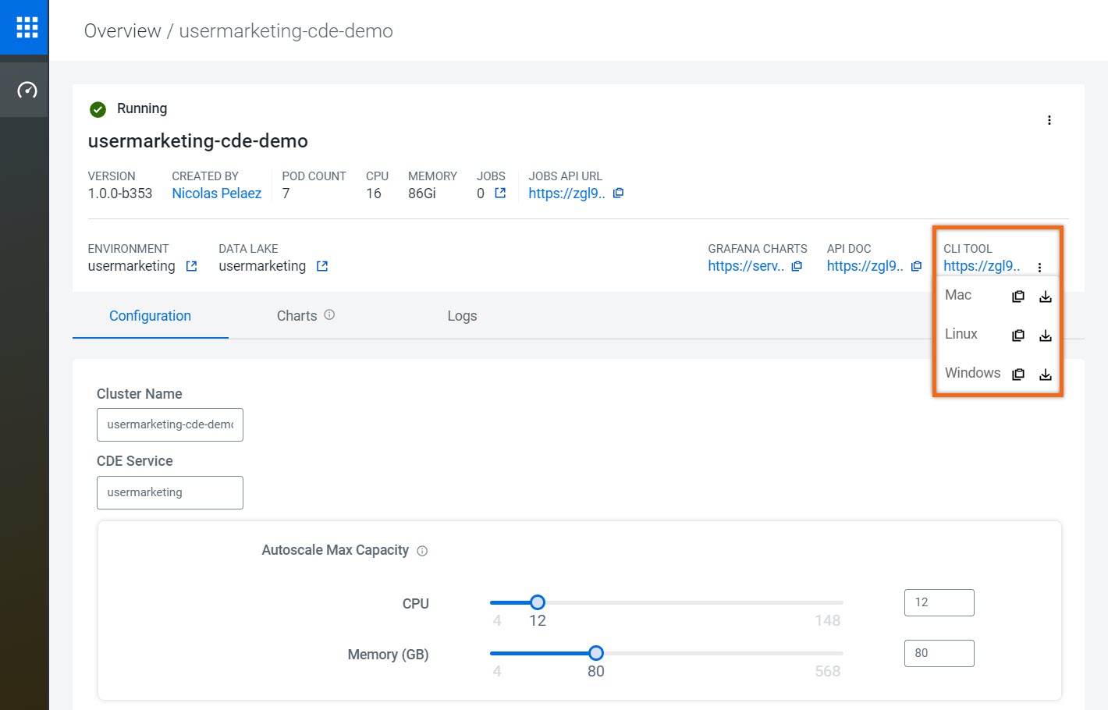Download the Windows CLI tool
Image resolution: width=1108 pixels, height=710 pixels.
[1046, 375]
